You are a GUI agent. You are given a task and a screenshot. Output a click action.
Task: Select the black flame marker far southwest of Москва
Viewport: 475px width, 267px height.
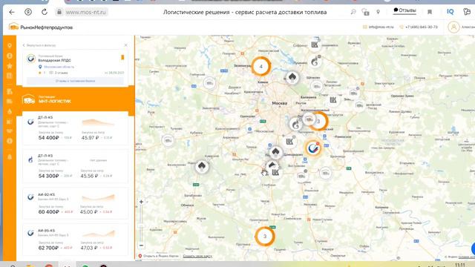point(202,166)
